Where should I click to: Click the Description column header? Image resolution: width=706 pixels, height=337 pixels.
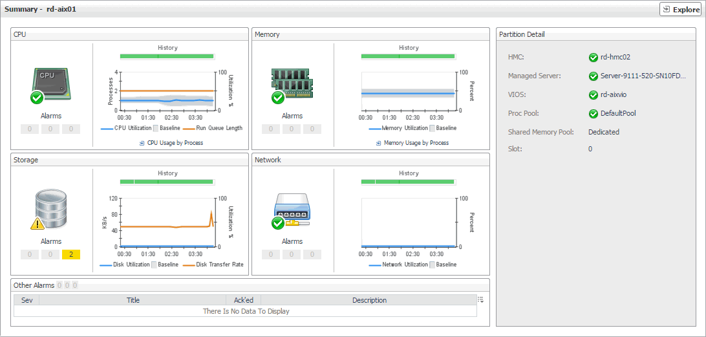tap(369, 300)
